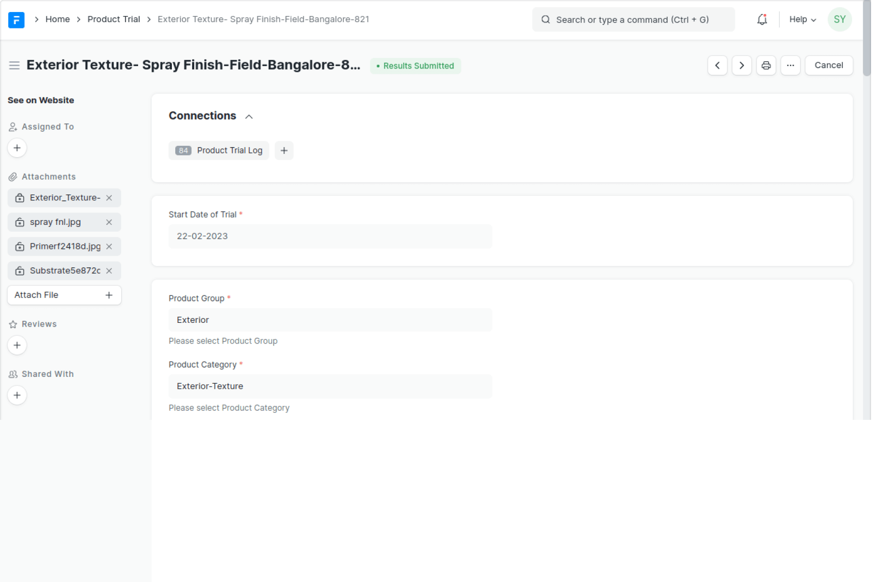The image size is (872, 582).
Task: Click the Frappe home logo icon
Action: [16, 20]
